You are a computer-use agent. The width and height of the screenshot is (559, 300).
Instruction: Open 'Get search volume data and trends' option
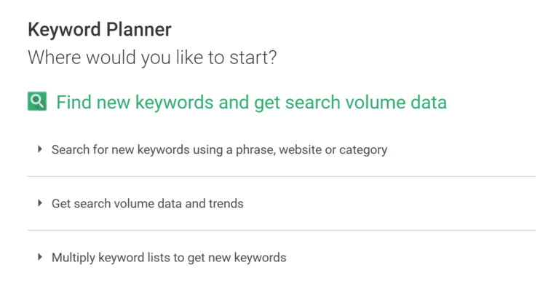148,204
